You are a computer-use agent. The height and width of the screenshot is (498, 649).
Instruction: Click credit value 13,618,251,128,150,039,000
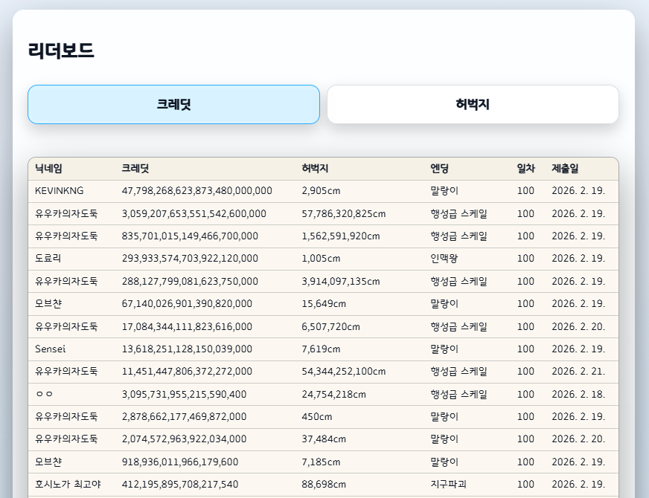click(187, 349)
